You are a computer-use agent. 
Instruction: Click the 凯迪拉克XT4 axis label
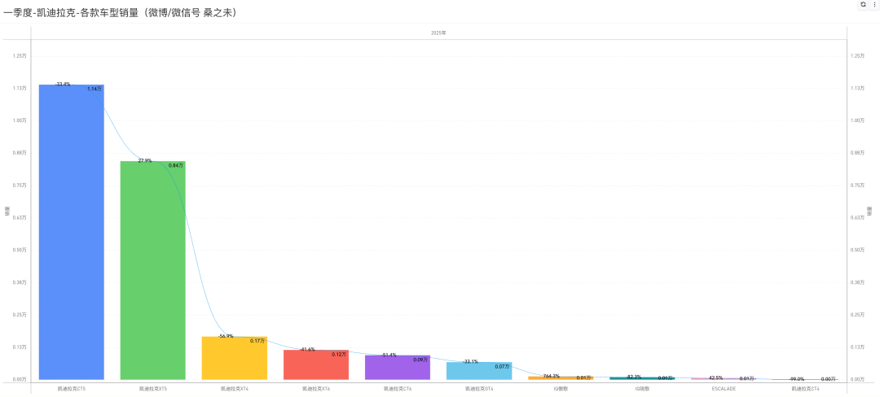[x=235, y=387]
